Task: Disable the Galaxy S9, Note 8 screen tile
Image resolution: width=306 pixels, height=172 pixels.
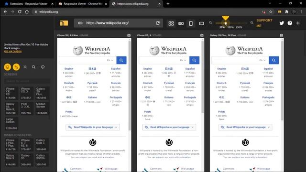Action: pos(11,108)
